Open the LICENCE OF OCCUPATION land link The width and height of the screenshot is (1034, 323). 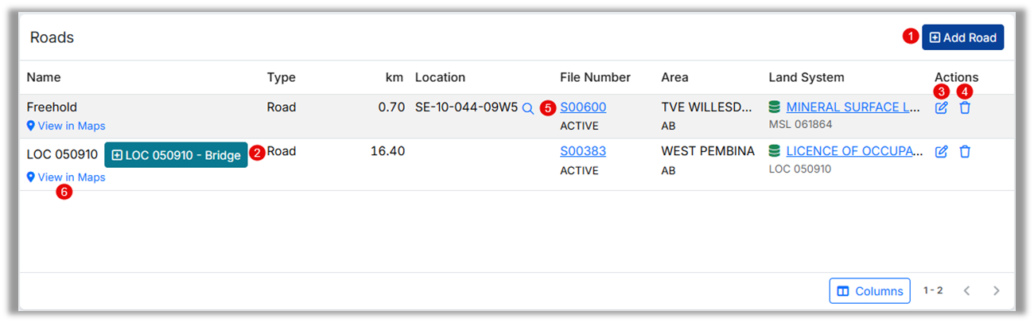click(854, 150)
